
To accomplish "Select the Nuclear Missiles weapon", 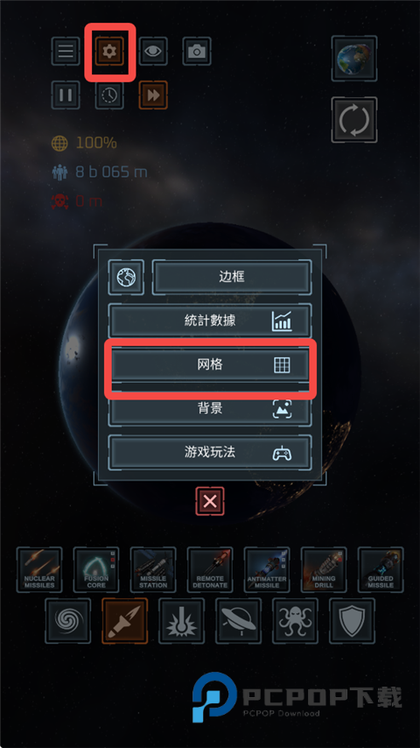I will click(x=39, y=569).
